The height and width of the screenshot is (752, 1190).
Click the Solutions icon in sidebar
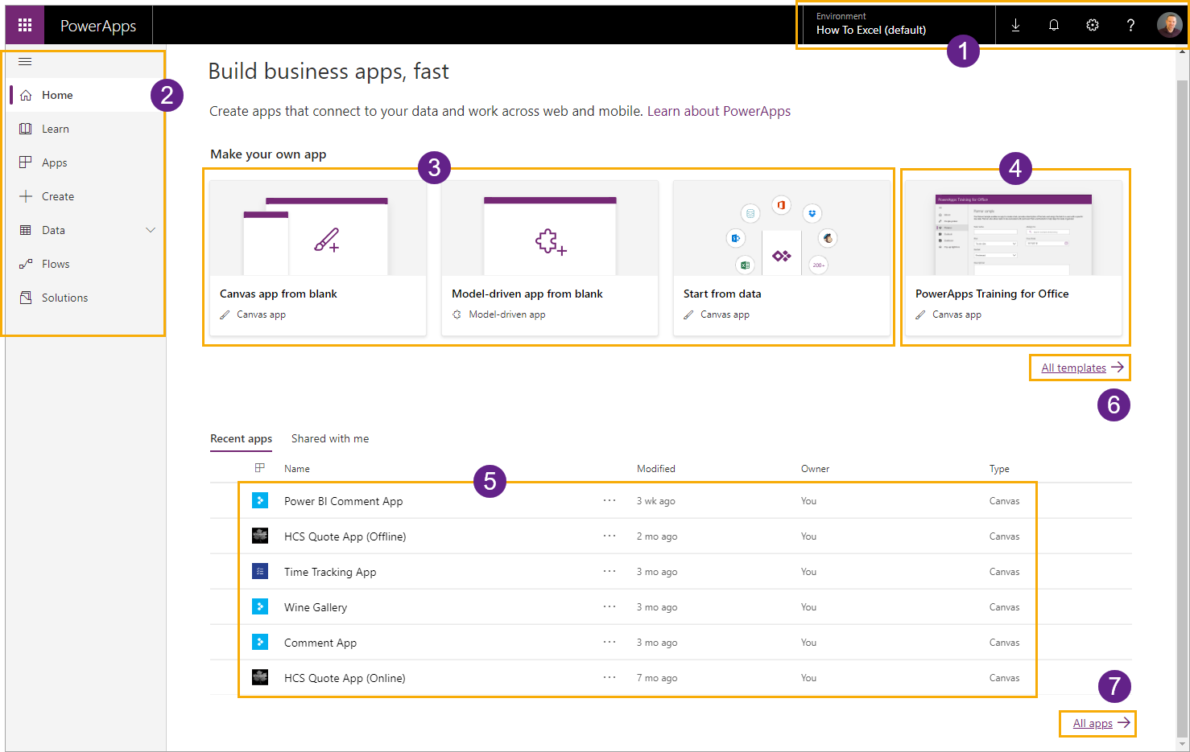[x=26, y=298]
